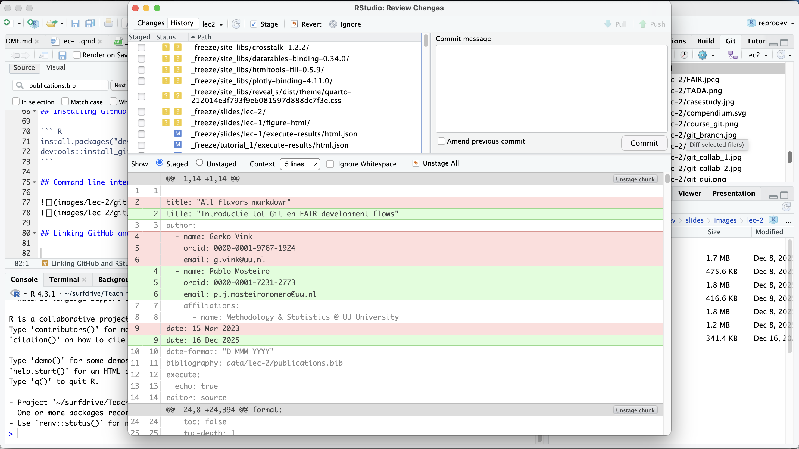Click the new project icon in RStudio toolbar
This screenshot has width=799, height=449.
pos(33,23)
